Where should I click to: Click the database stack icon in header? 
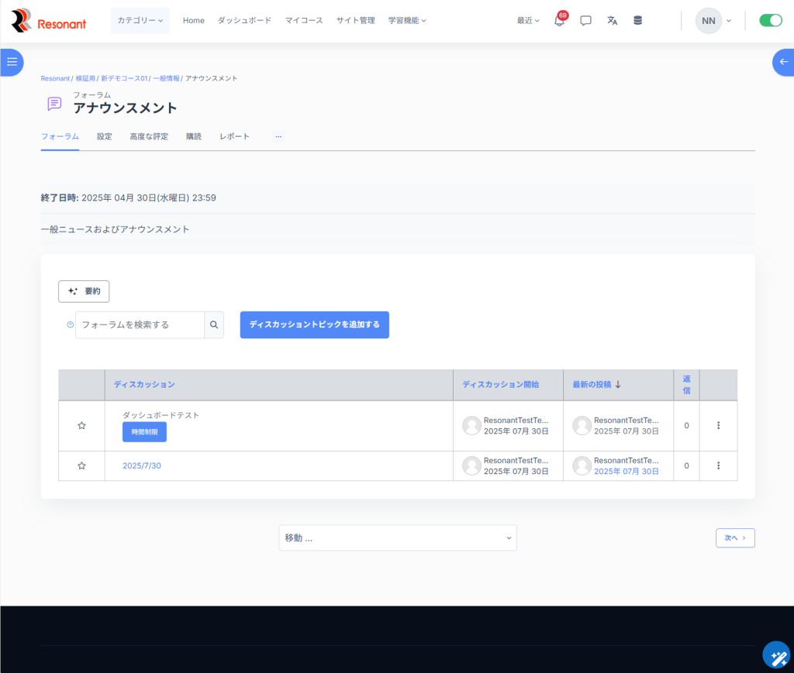[x=637, y=21]
